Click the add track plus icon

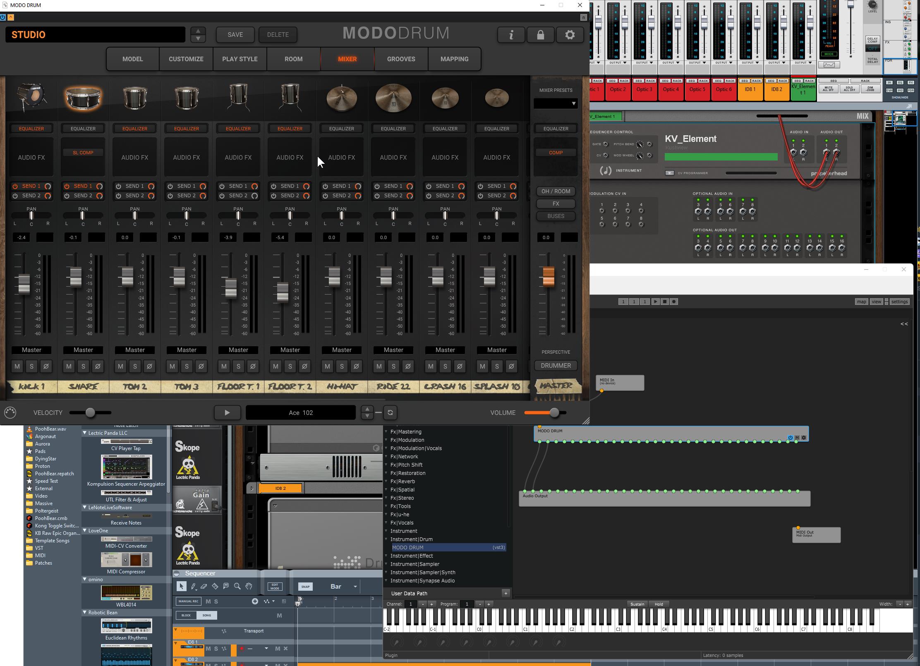point(255,601)
